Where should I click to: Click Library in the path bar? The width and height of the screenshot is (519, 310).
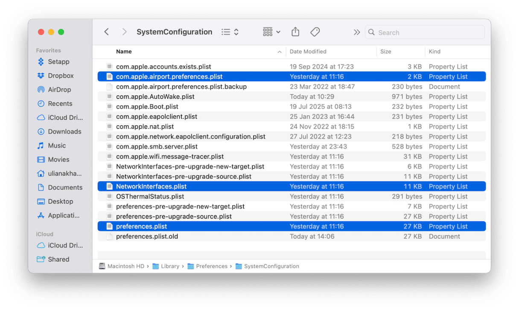pyautogui.click(x=169, y=266)
